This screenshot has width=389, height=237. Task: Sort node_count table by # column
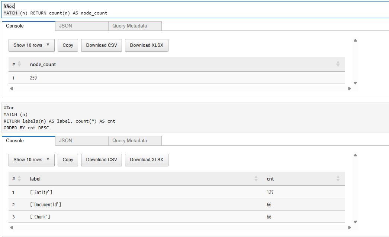(19, 64)
